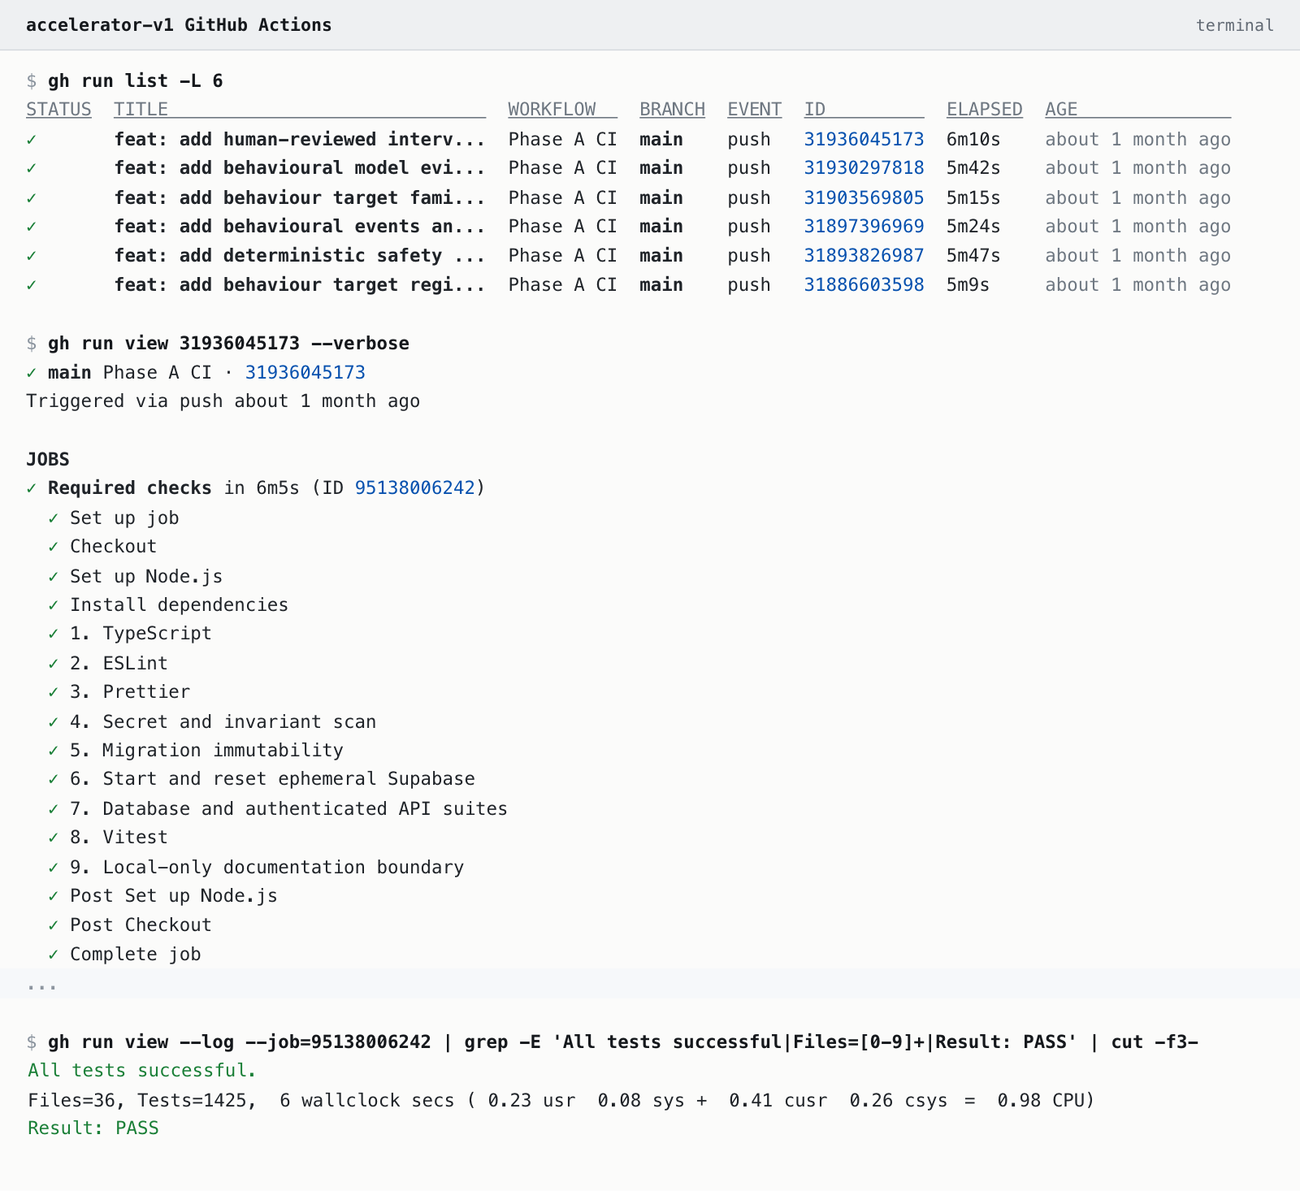Click the 'All tests successful.' line
This screenshot has width=1300, height=1191.
tap(142, 1071)
